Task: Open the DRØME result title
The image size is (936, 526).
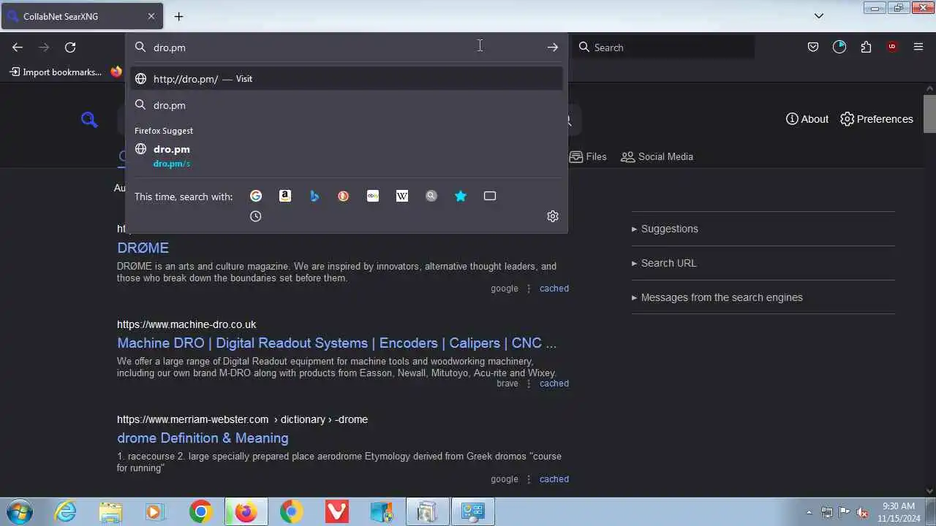Action: tap(143, 248)
